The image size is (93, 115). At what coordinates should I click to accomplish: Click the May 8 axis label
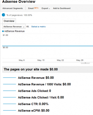[22, 60]
